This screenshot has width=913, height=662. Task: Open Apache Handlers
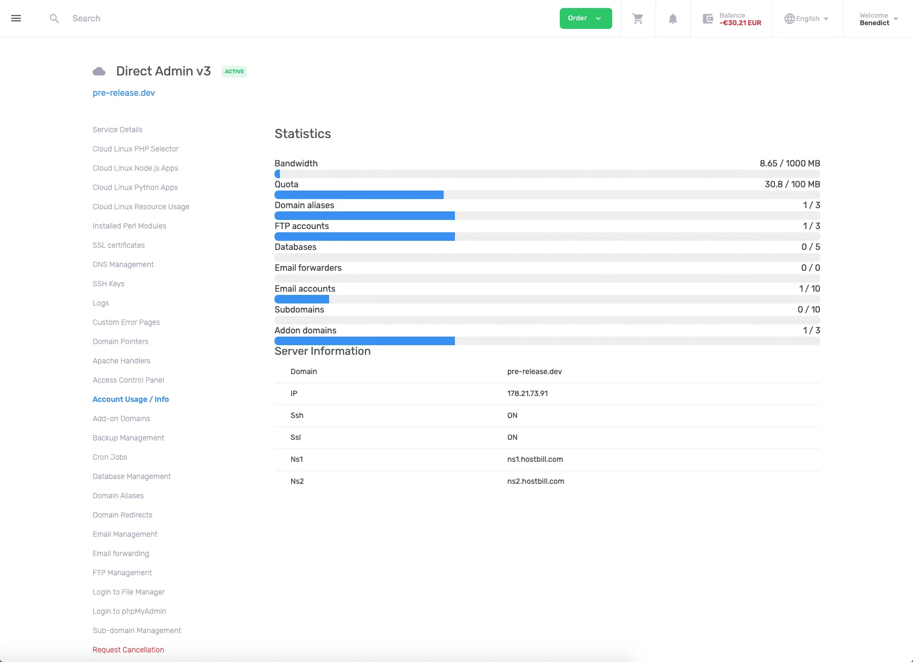point(121,361)
